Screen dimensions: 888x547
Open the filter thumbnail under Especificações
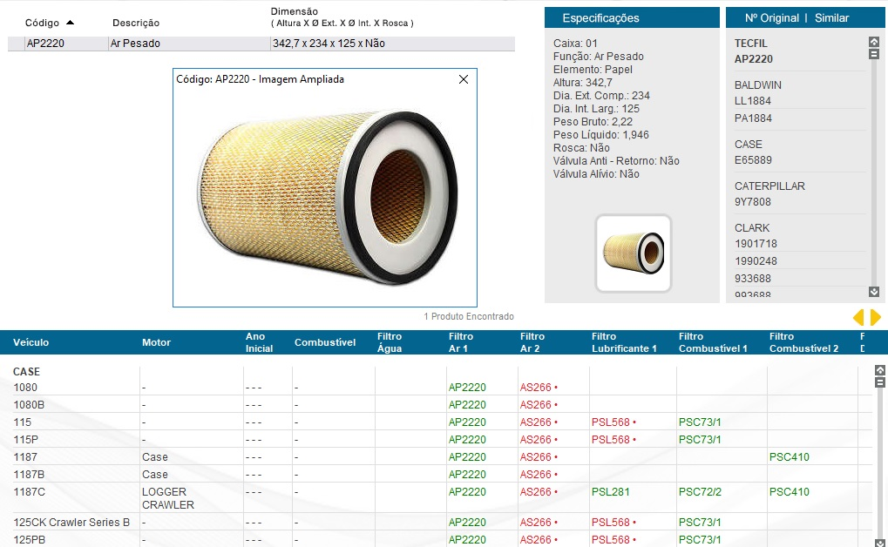coord(634,253)
